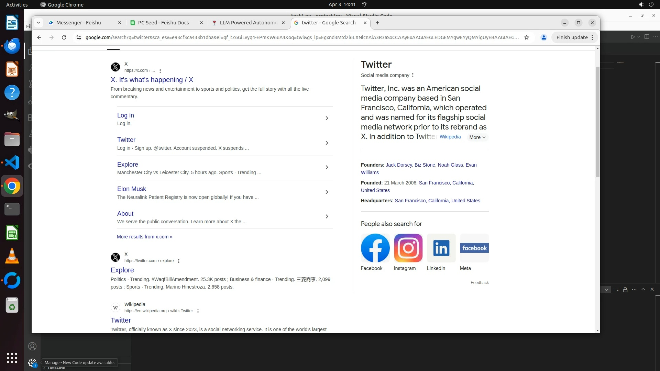Open Thunderbird from the Ubuntu dock
The image size is (660, 371).
(x=12, y=46)
